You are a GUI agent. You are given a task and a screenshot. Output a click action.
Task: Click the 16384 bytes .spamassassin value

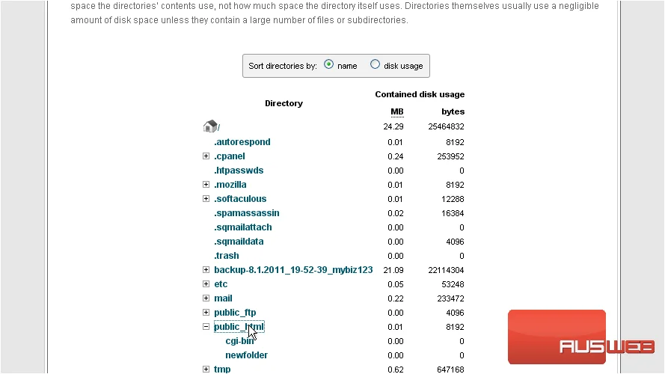point(453,213)
